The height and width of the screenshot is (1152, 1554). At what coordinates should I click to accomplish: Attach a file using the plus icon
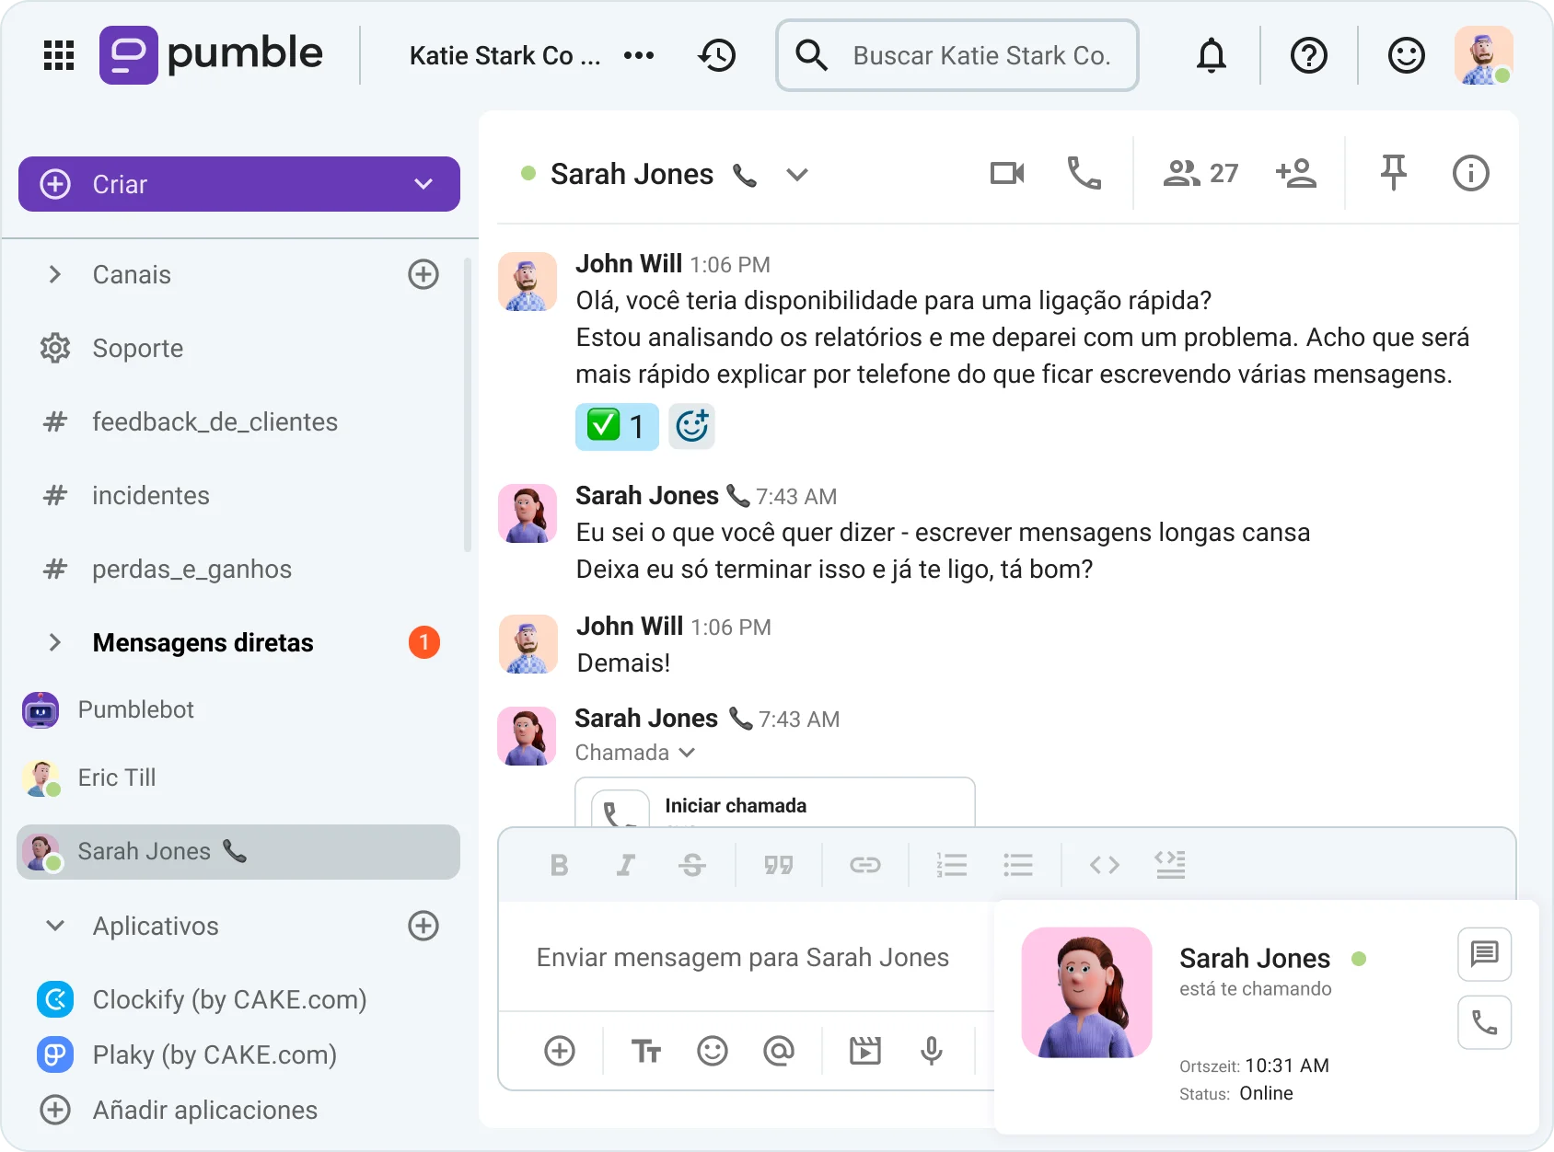pos(560,1050)
